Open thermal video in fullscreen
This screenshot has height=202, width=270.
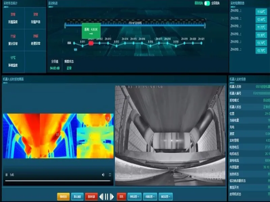[x=110, y=175]
